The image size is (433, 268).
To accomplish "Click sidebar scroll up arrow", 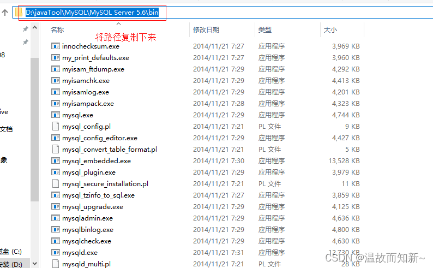I will 34,28.
